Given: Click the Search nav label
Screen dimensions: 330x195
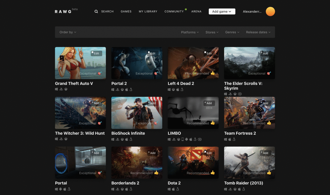Looking at the screenshot, I should [x=107, y=12].
